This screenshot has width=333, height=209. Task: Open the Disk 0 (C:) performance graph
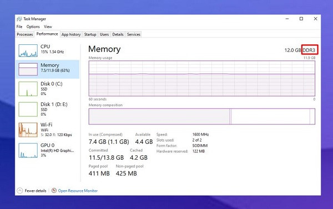28,89
